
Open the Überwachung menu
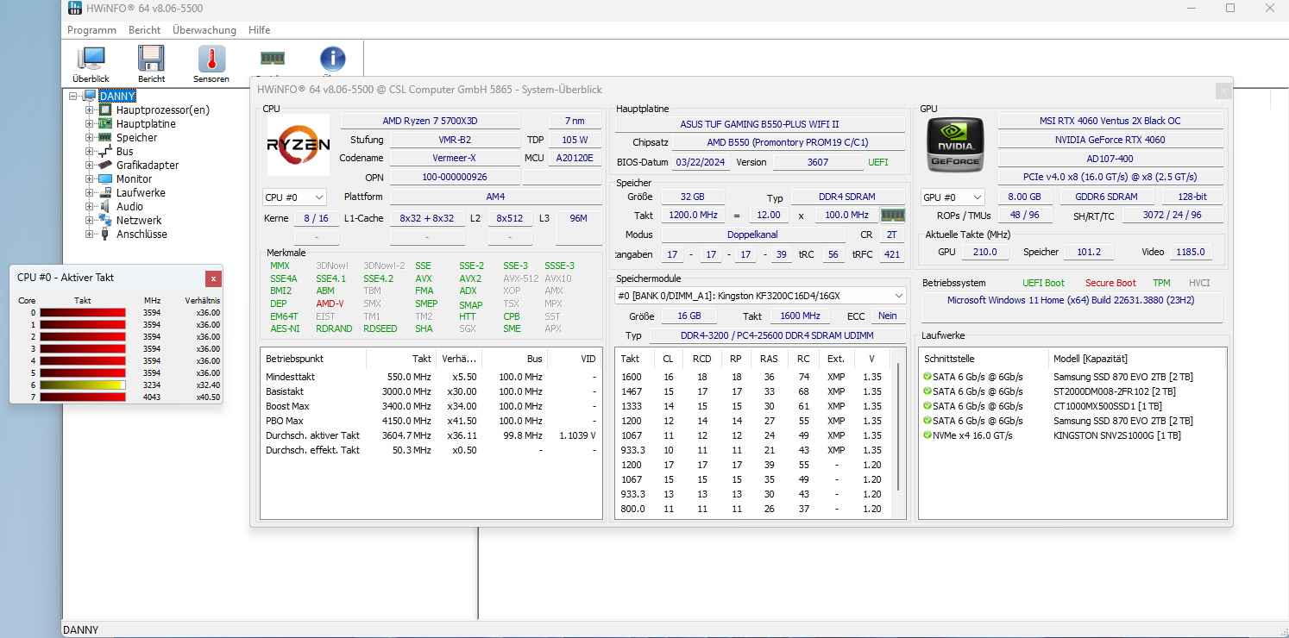[204, 29]
